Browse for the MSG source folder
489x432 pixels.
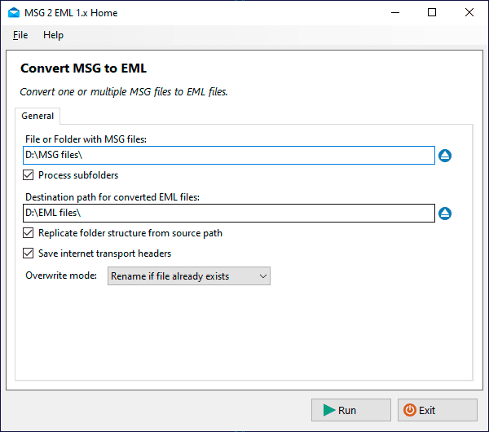point(445,156)
